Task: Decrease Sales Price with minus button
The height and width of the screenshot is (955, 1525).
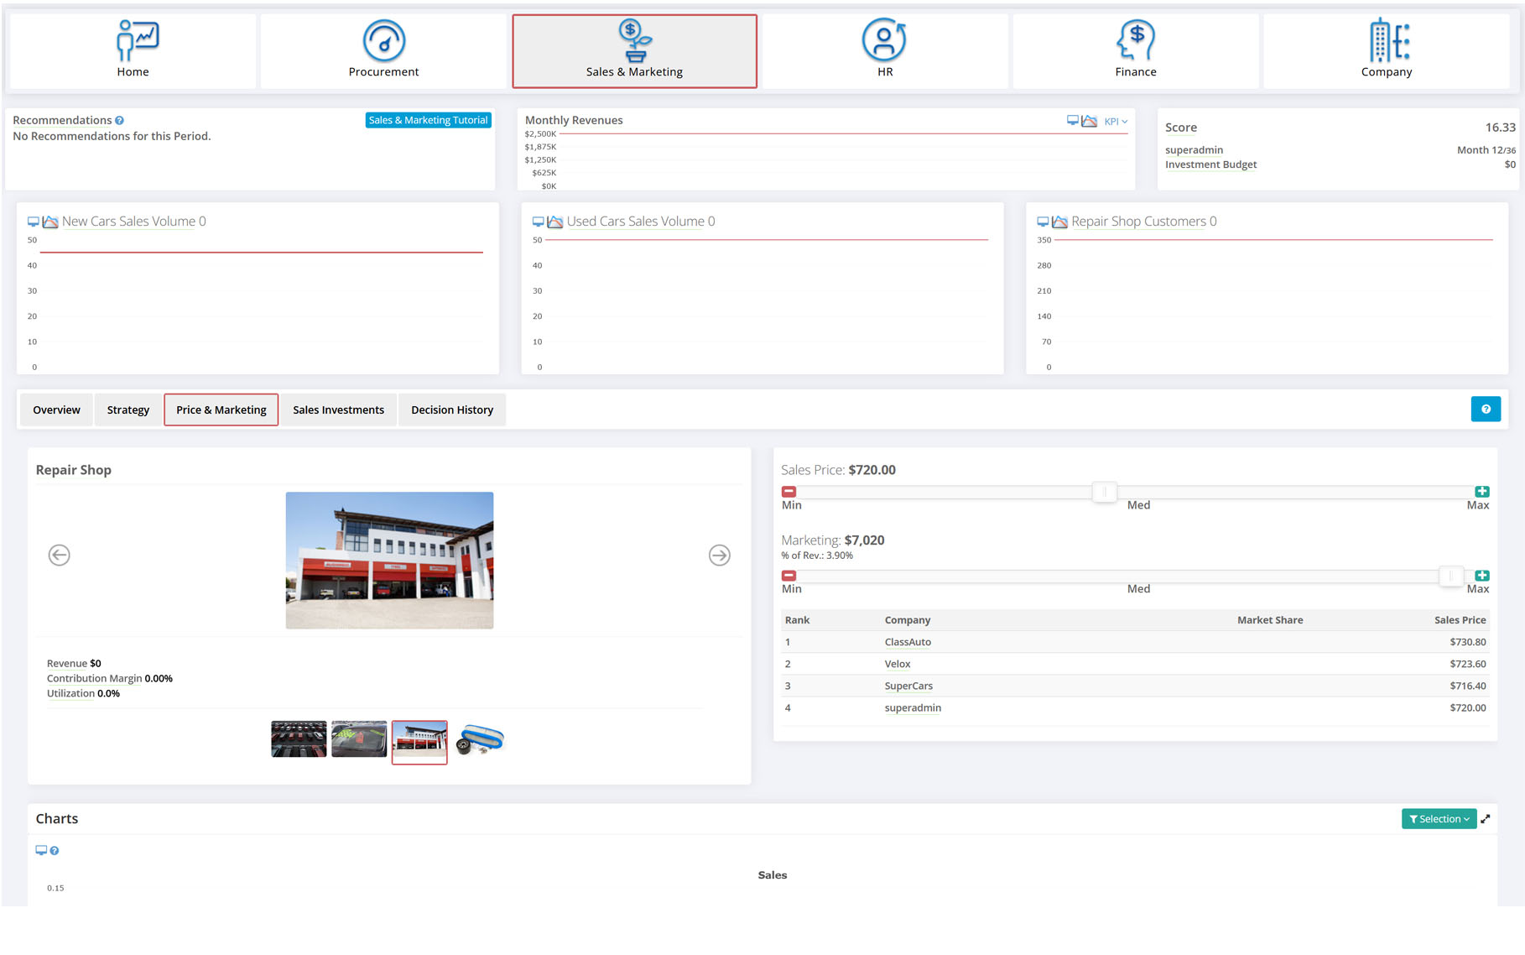Action: point(789,492)
